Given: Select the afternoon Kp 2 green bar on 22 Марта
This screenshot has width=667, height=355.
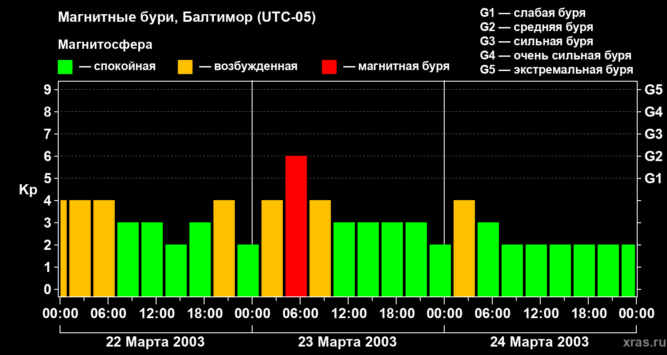Looking at the screenshot, I should coord(176,270).
